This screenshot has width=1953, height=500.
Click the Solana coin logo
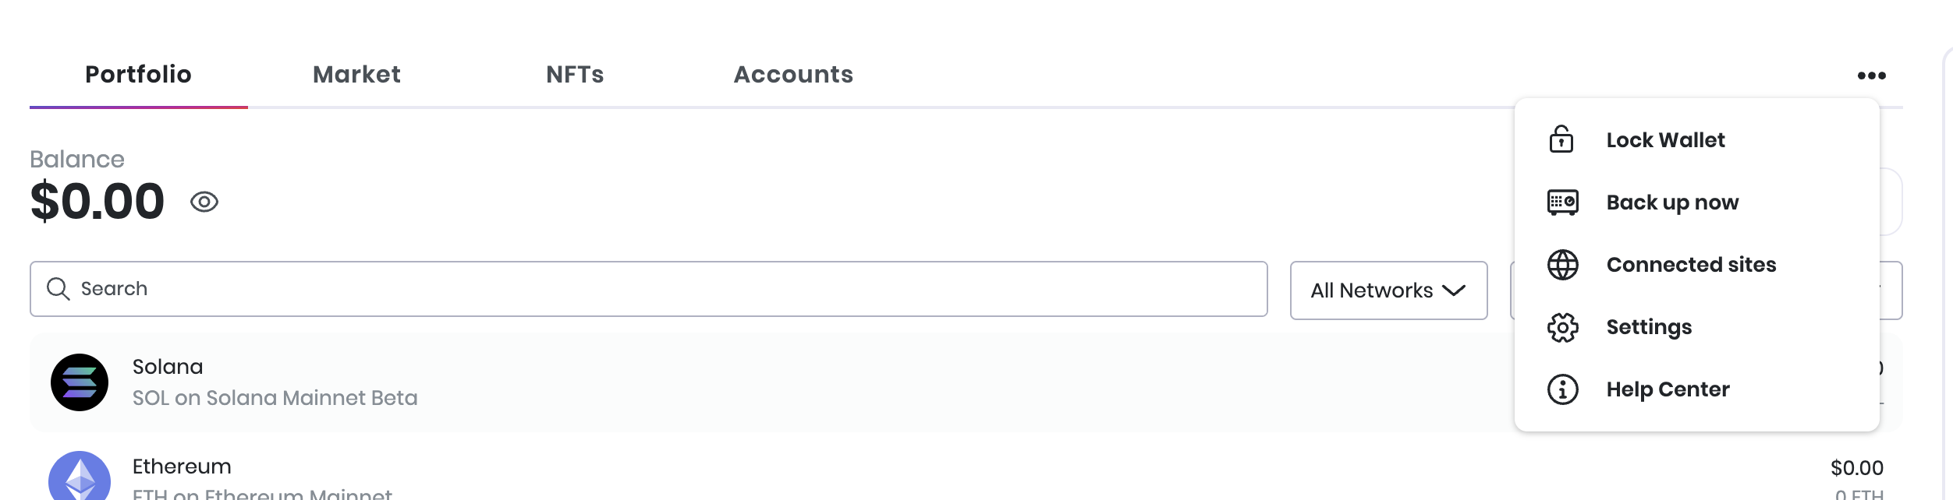coord(80,382)
